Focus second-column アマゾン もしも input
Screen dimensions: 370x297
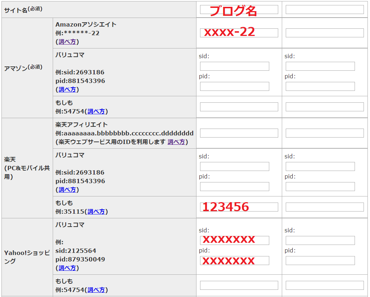pos(325,107)
